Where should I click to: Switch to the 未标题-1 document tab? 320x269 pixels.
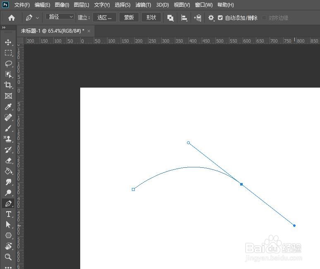tap(53, 31)
